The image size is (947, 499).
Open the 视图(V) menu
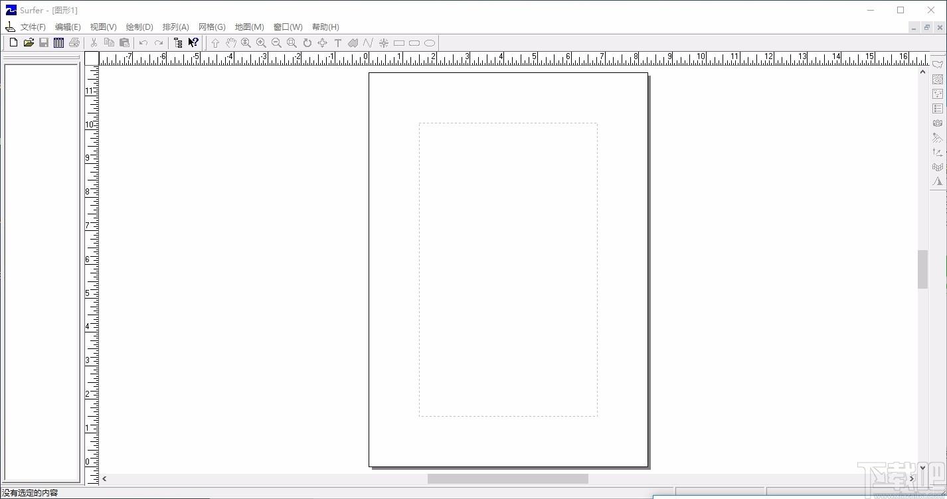click(x=103, y=27)
